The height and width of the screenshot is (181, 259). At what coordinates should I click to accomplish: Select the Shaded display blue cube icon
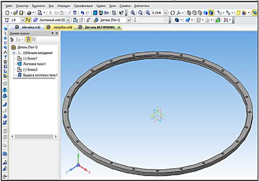[206, 13]
